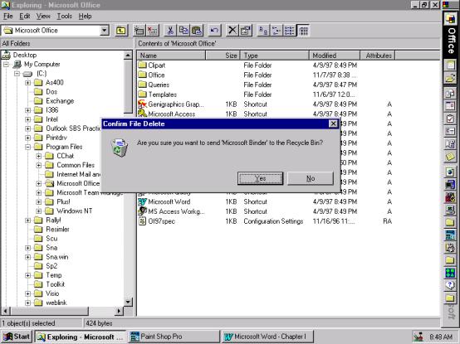
Task: Click folder tree horizontal scrollbar right arrow
Action: click(119, 311)
